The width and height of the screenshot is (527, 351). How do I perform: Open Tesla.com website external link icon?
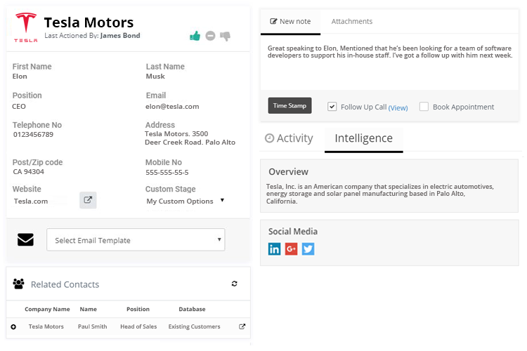88,200
